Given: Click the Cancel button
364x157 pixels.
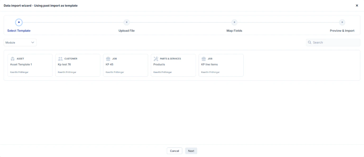Looking at the screenshot, I should [174, 151].
